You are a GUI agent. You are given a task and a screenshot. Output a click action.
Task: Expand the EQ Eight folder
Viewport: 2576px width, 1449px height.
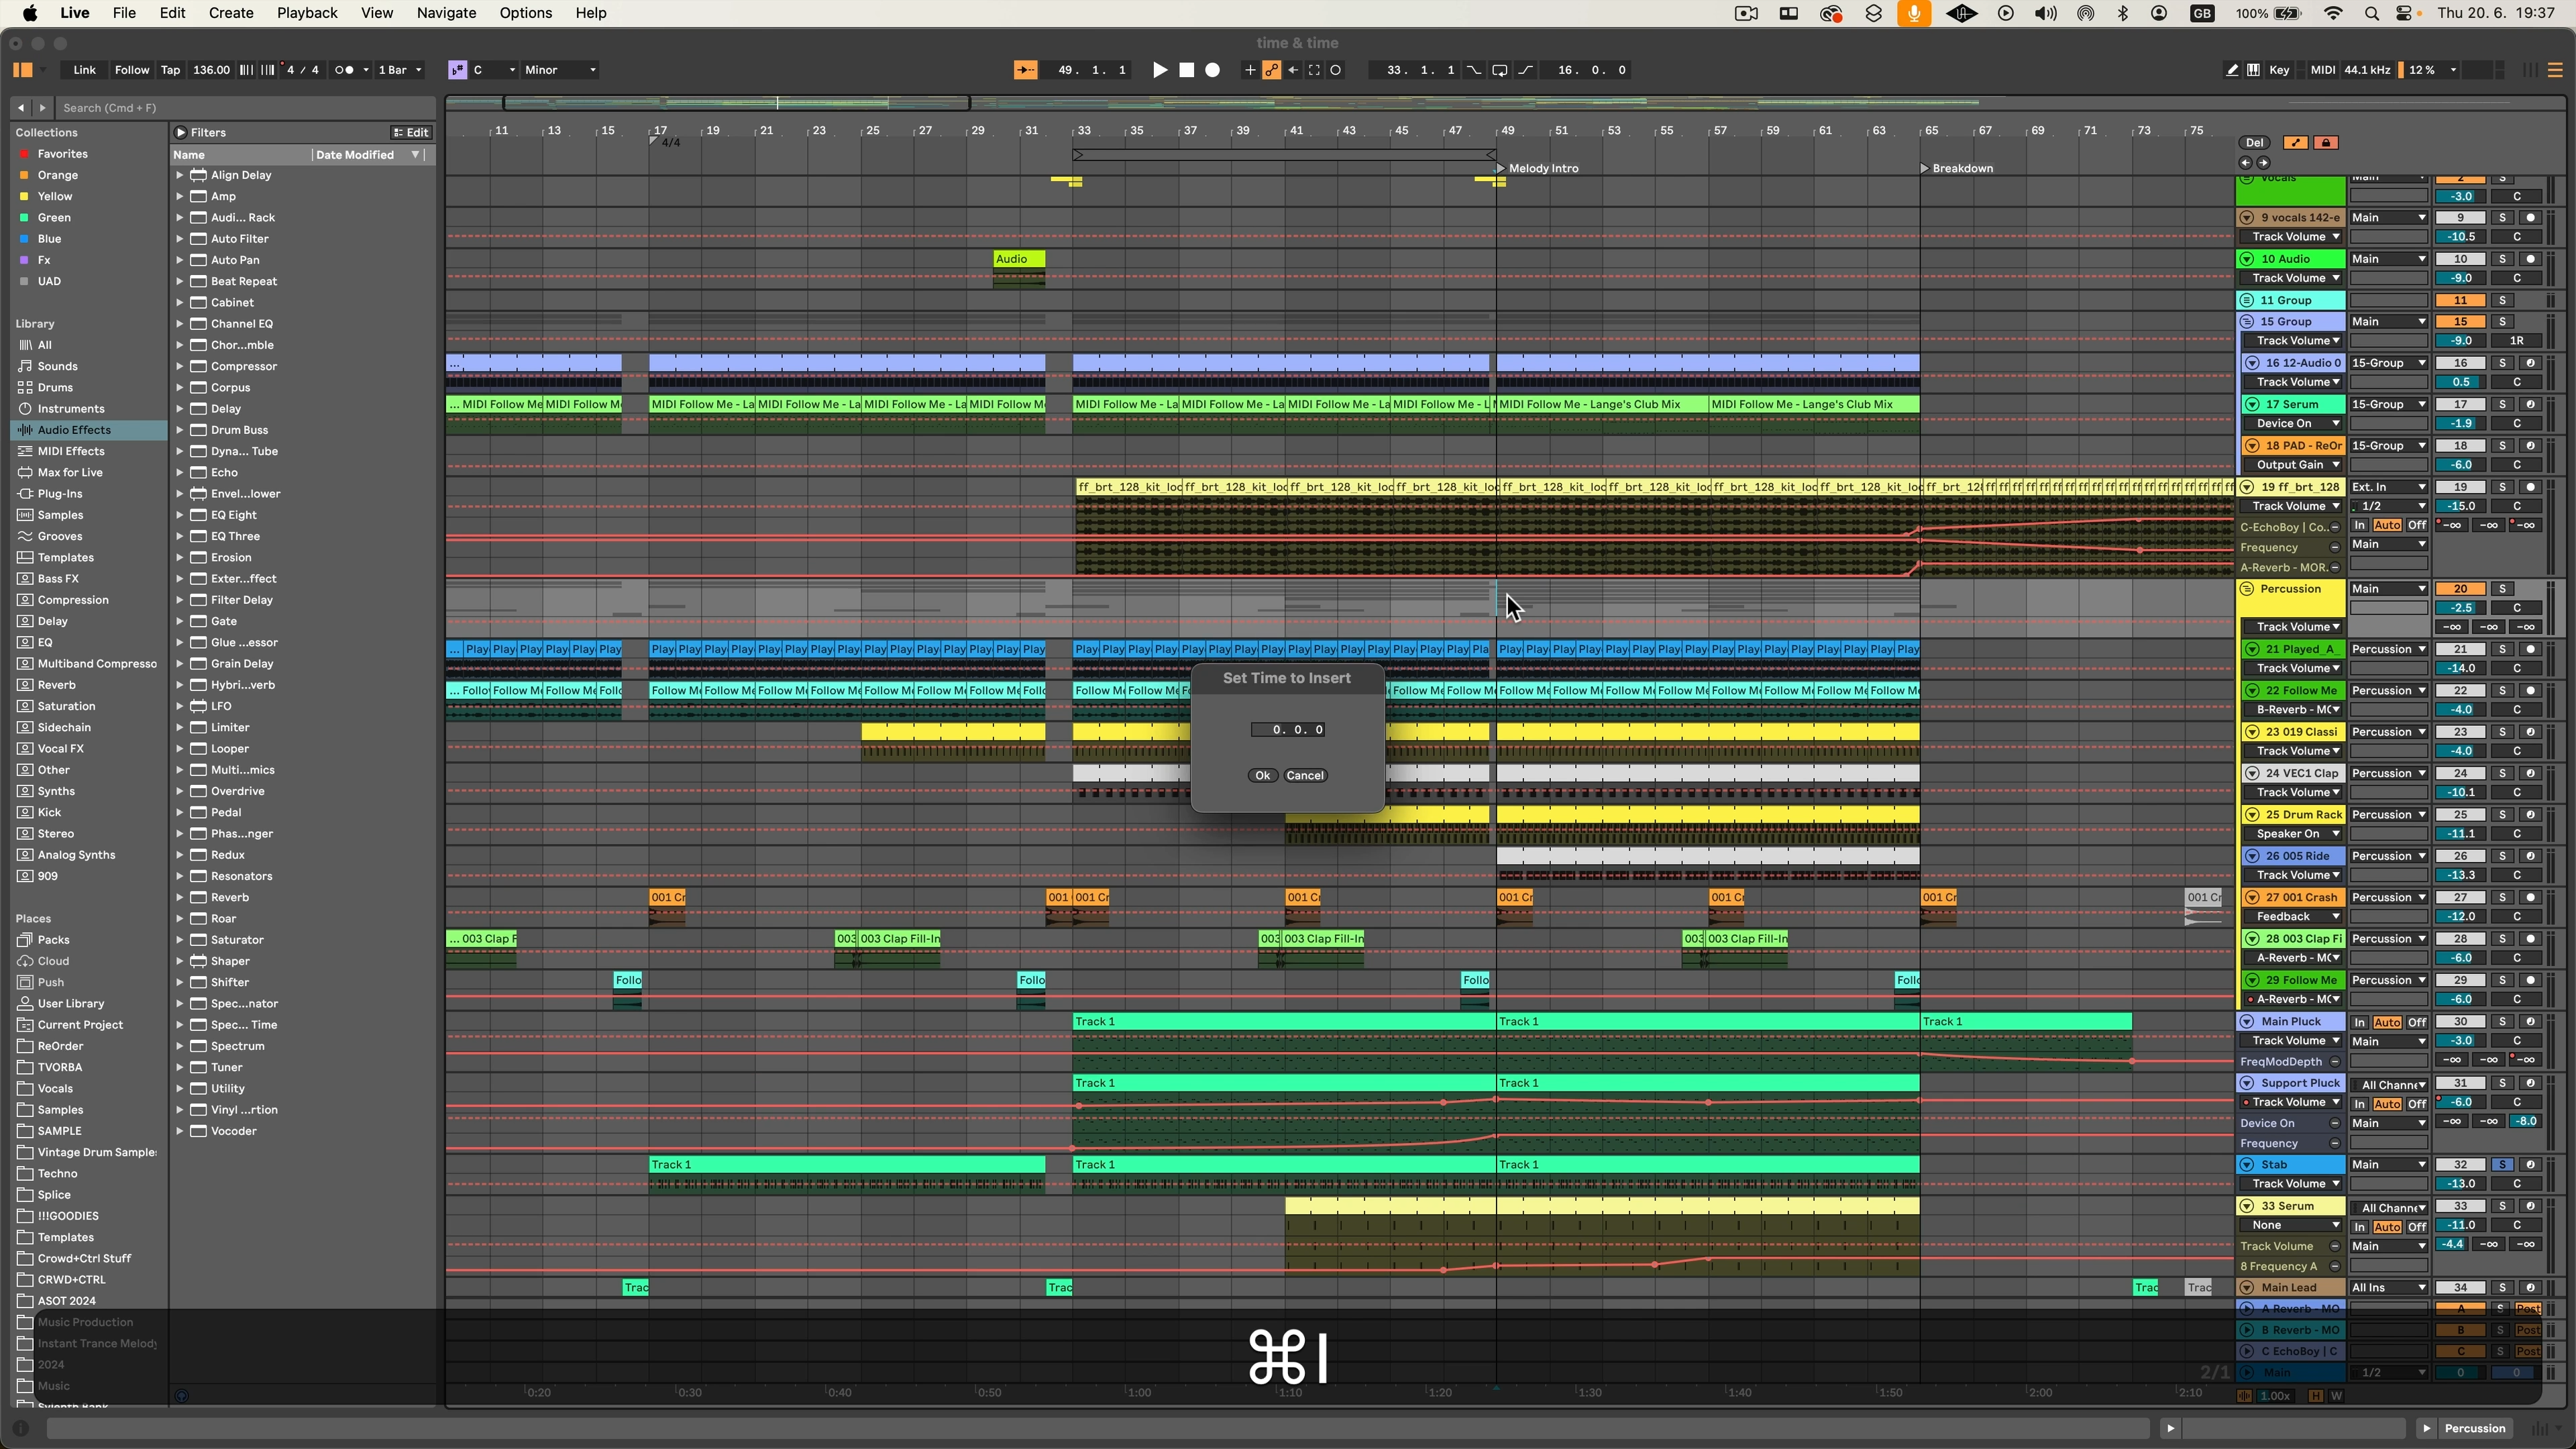[x=180, y=515]
